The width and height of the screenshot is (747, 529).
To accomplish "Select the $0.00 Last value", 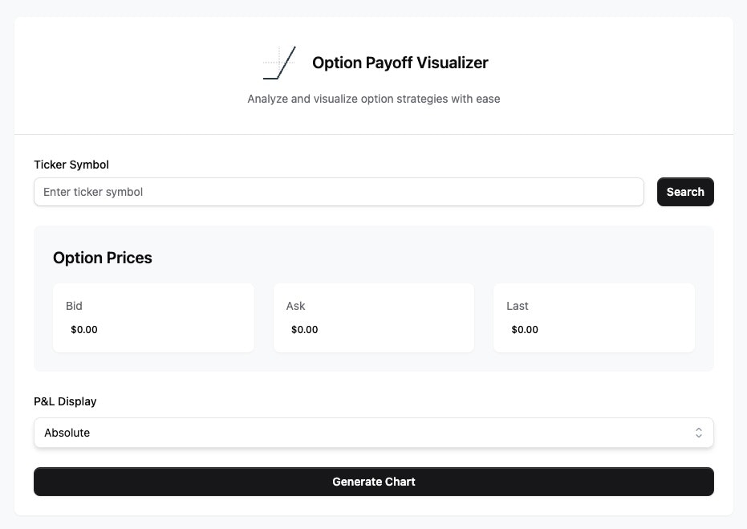I will [525, 329].
